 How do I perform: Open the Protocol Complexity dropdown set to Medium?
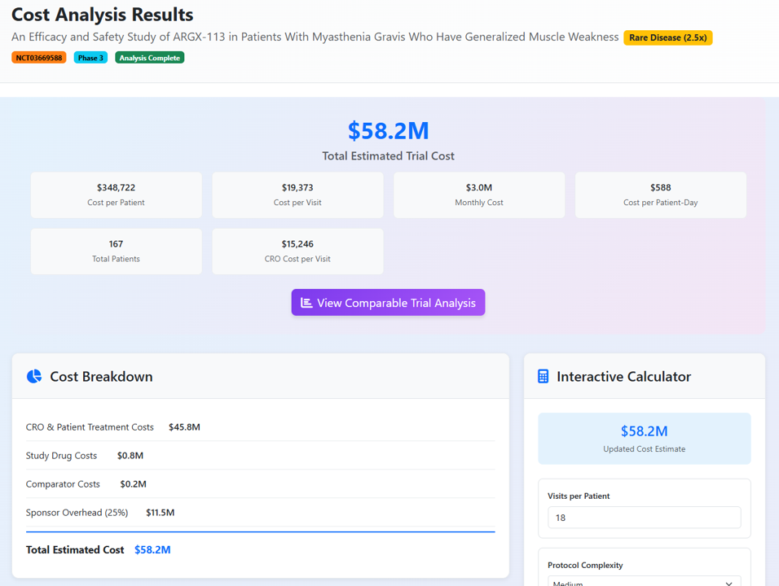[644, 582]
